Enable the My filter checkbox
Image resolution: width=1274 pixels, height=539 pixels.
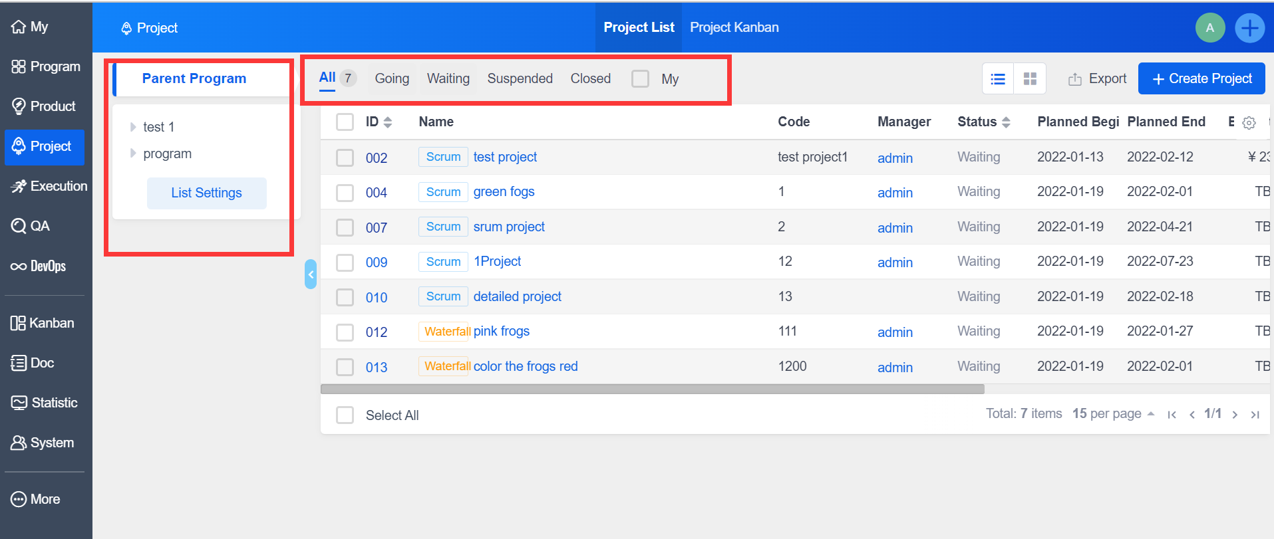click(640, 79)
